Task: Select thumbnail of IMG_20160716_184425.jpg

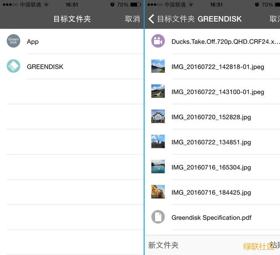Action: pos(158,192)
